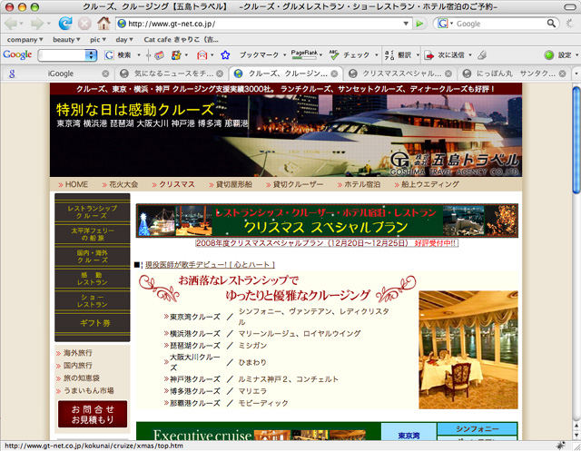Click the green Go arrow beside URL
This screenshot has height=451, width=581.
click(419, 24)
